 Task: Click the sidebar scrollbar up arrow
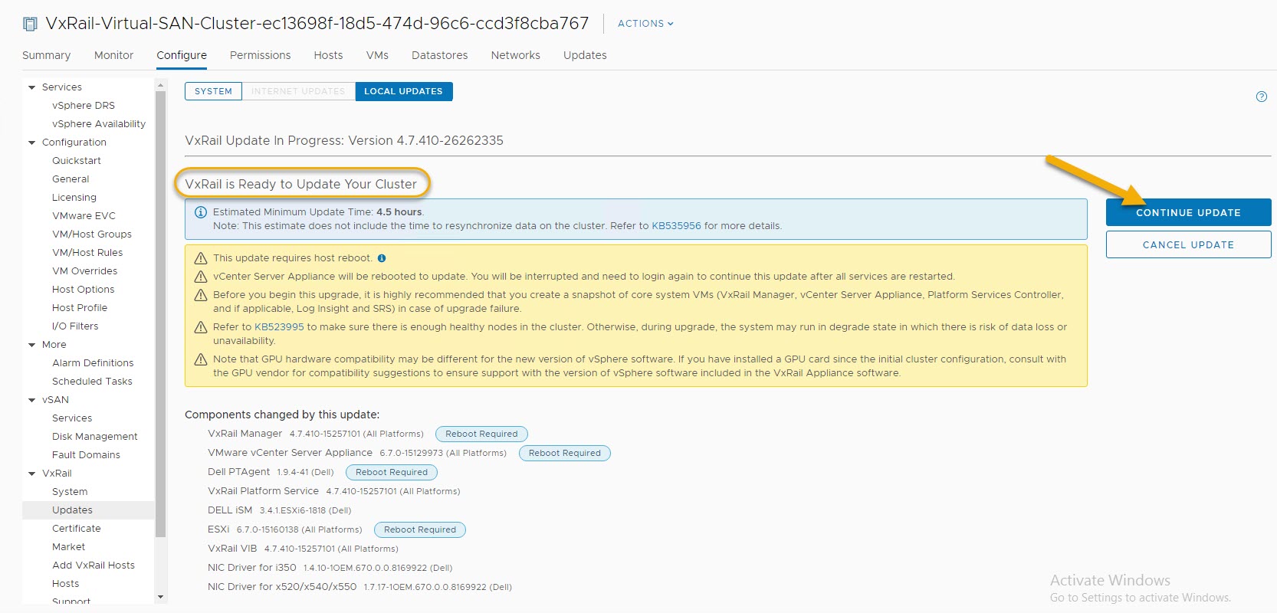[x=160, y=84]
